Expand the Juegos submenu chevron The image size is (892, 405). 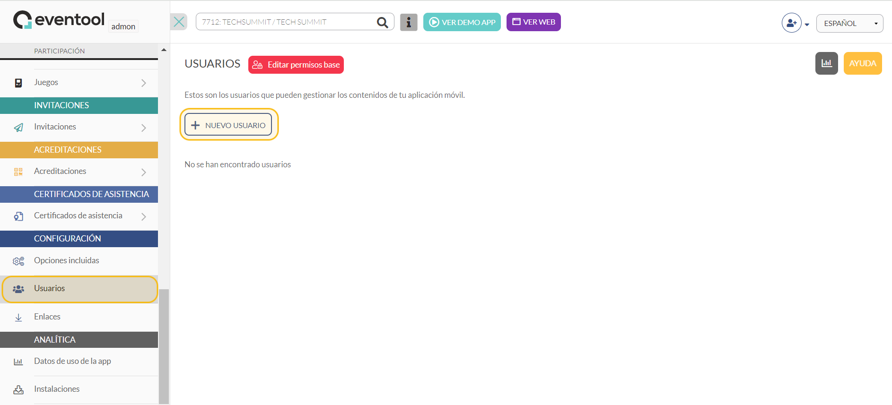click(x=144, y=83)
